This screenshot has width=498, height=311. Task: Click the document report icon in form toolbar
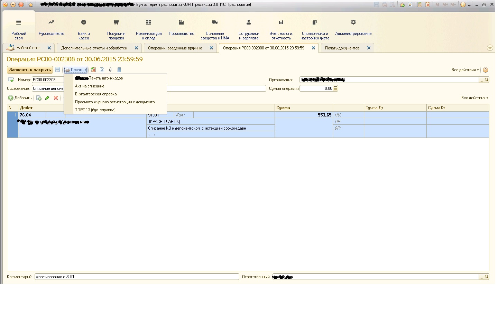point(102,70)
